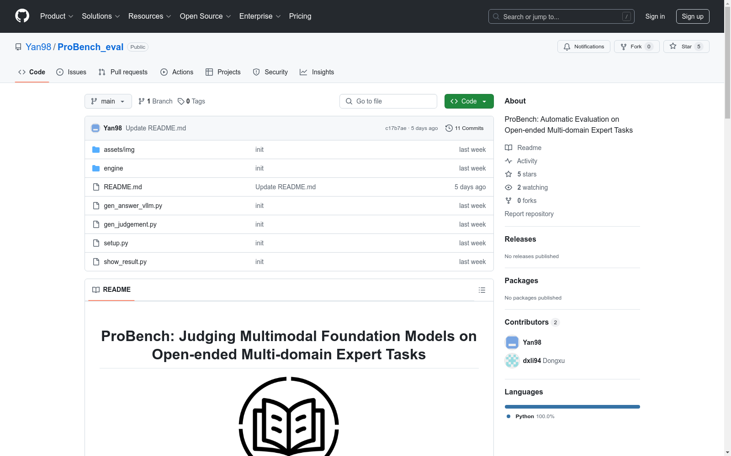
Task: Click the Packages heading link
Action: pos(521,280)
